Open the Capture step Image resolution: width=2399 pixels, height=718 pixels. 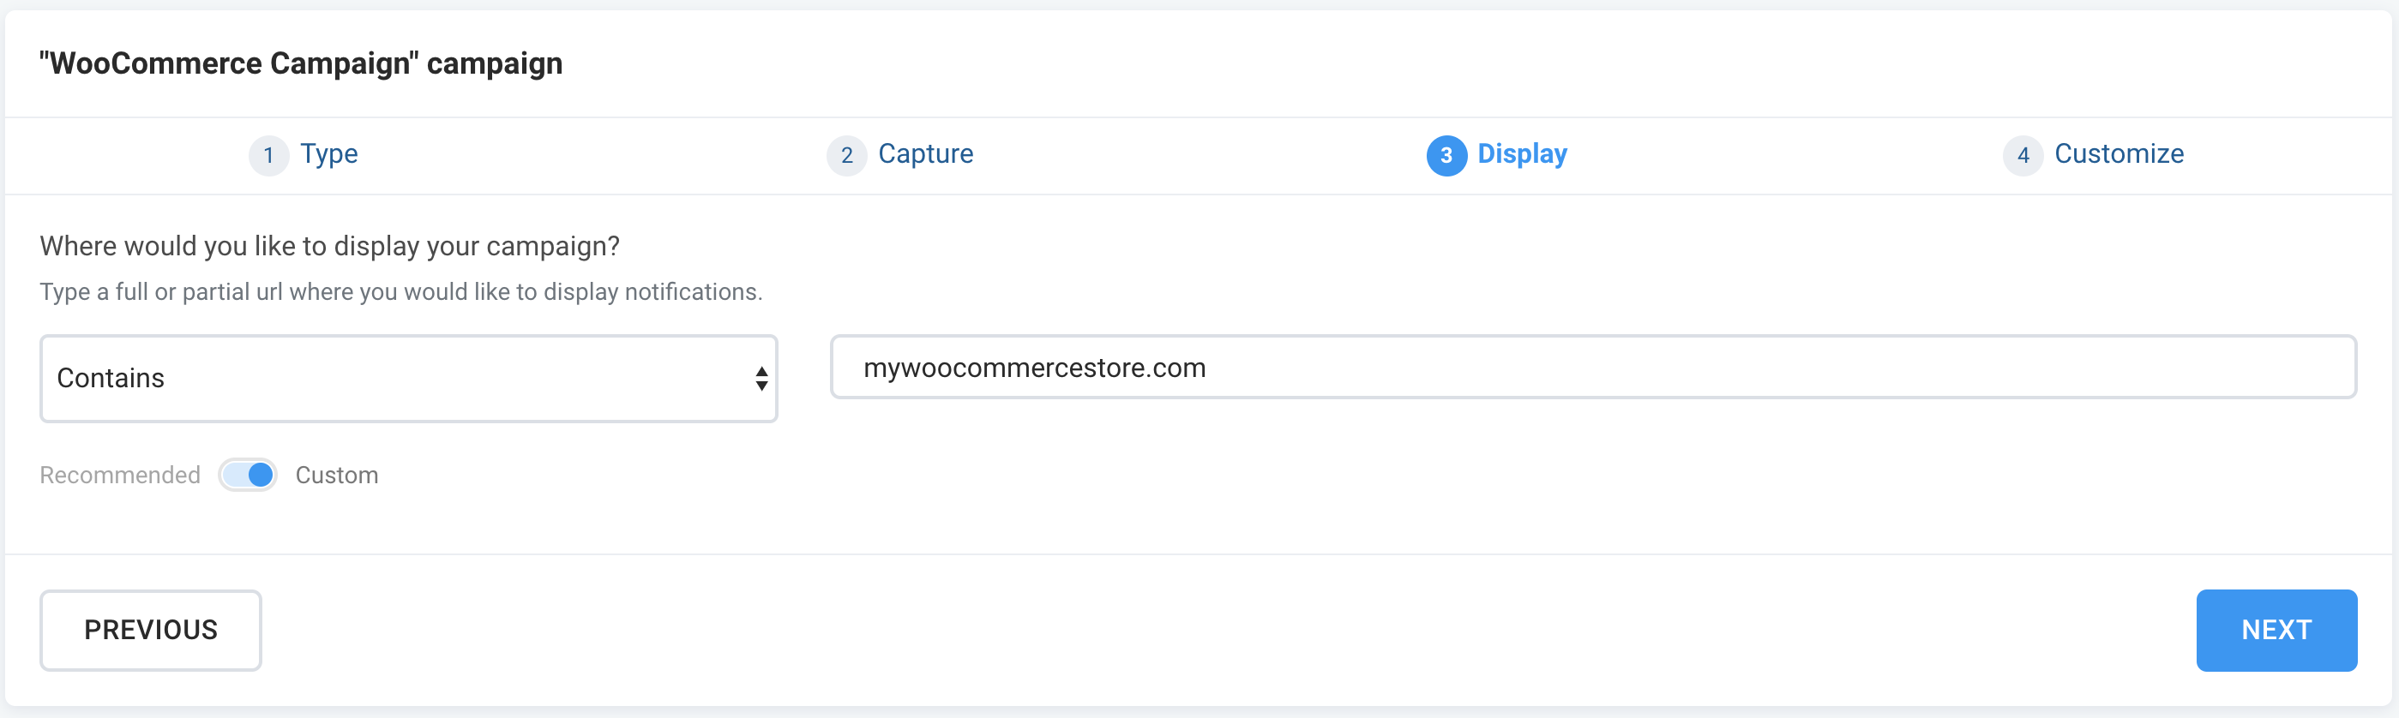(x=925, y=153)
